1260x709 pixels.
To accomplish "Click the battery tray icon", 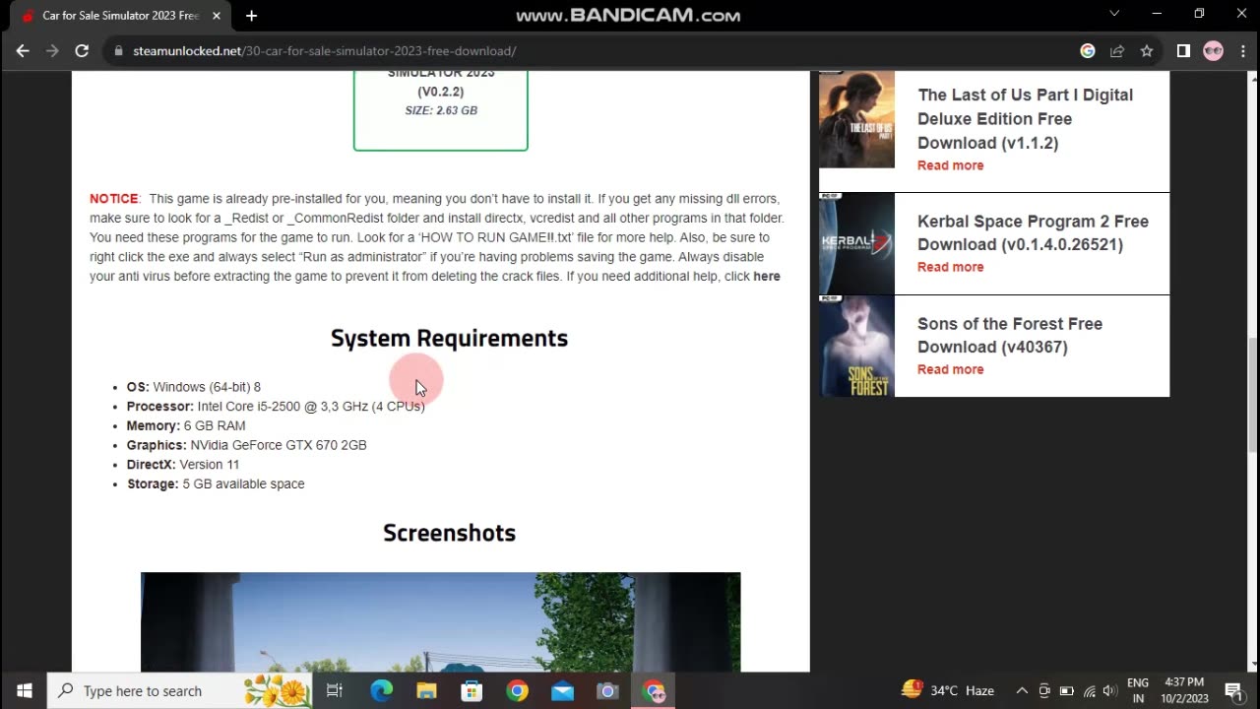I will coord(1066,690).
